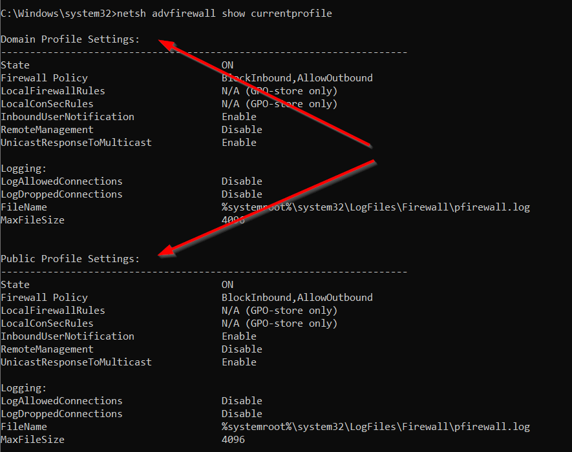Click Domain profile MaxFileSize 4096 value

click(233, 220)
